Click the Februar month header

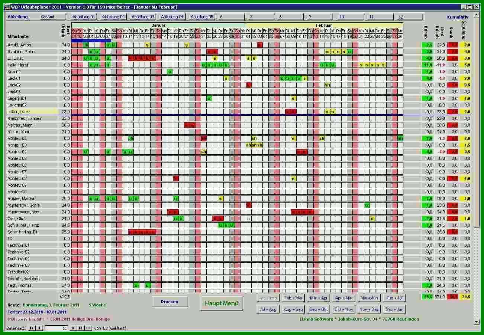(x=324, y=25)
